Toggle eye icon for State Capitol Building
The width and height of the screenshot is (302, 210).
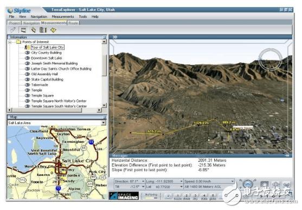click(x=27, y=80)
